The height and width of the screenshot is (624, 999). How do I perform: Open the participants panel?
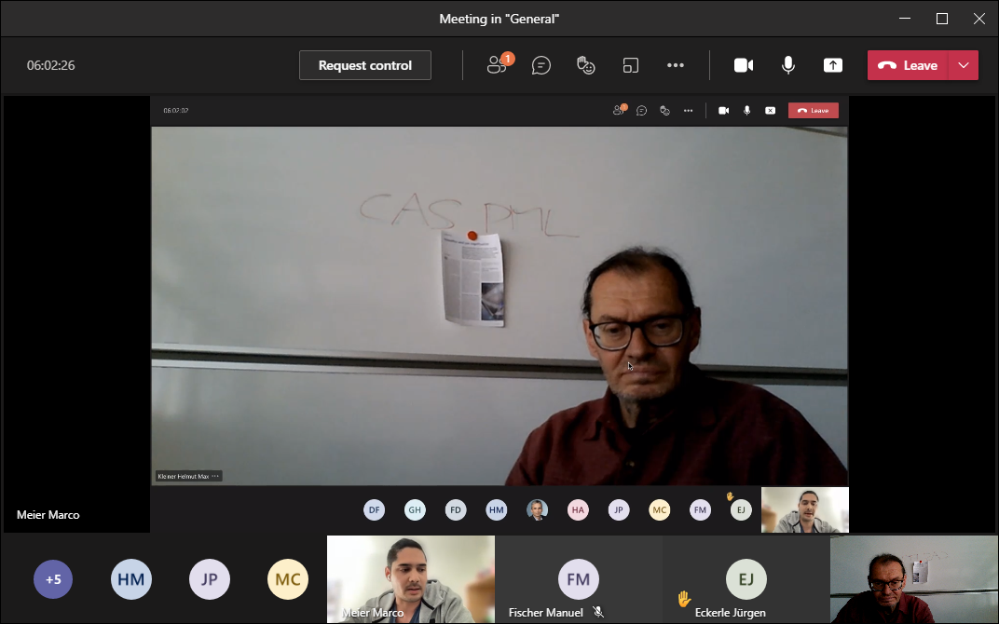click(498, 65)
